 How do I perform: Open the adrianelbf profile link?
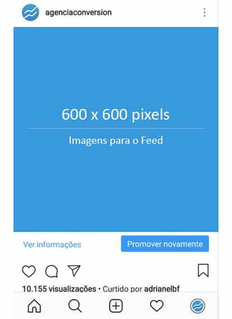[x=162, y=289]
